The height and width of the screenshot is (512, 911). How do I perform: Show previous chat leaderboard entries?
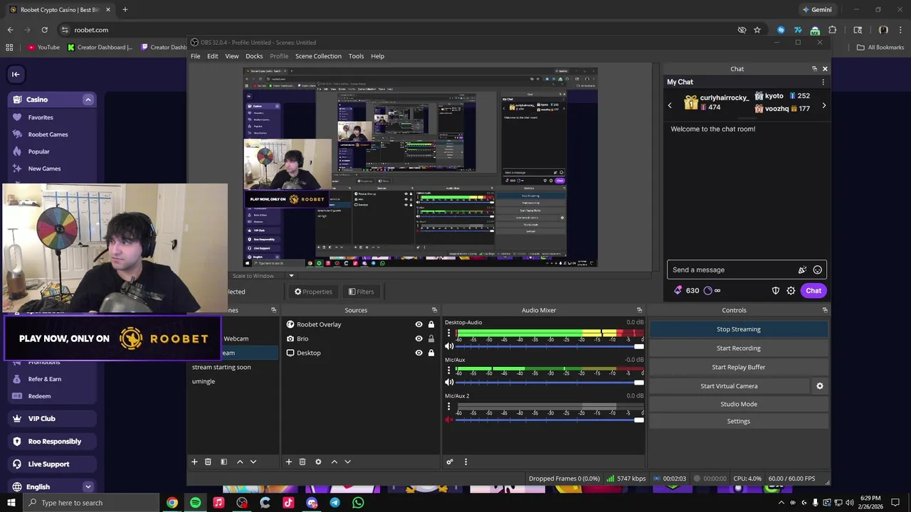coord(670,105)
